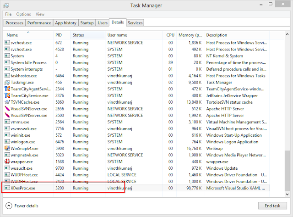Image resolution: width=293 pixels, height=217 pixels.
Task: Click the 98,776 K memory value
Action: coord(194,188)
